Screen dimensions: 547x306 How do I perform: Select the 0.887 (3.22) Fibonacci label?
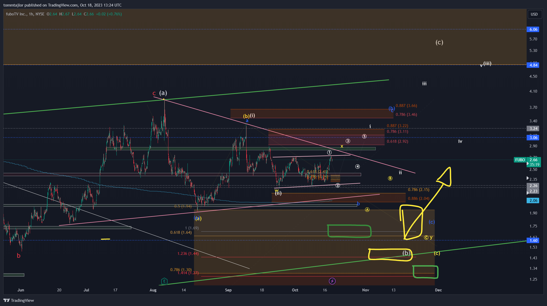[x=397, y=126]
